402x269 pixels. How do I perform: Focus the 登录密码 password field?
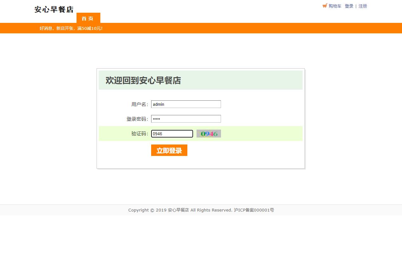point(186,118)
